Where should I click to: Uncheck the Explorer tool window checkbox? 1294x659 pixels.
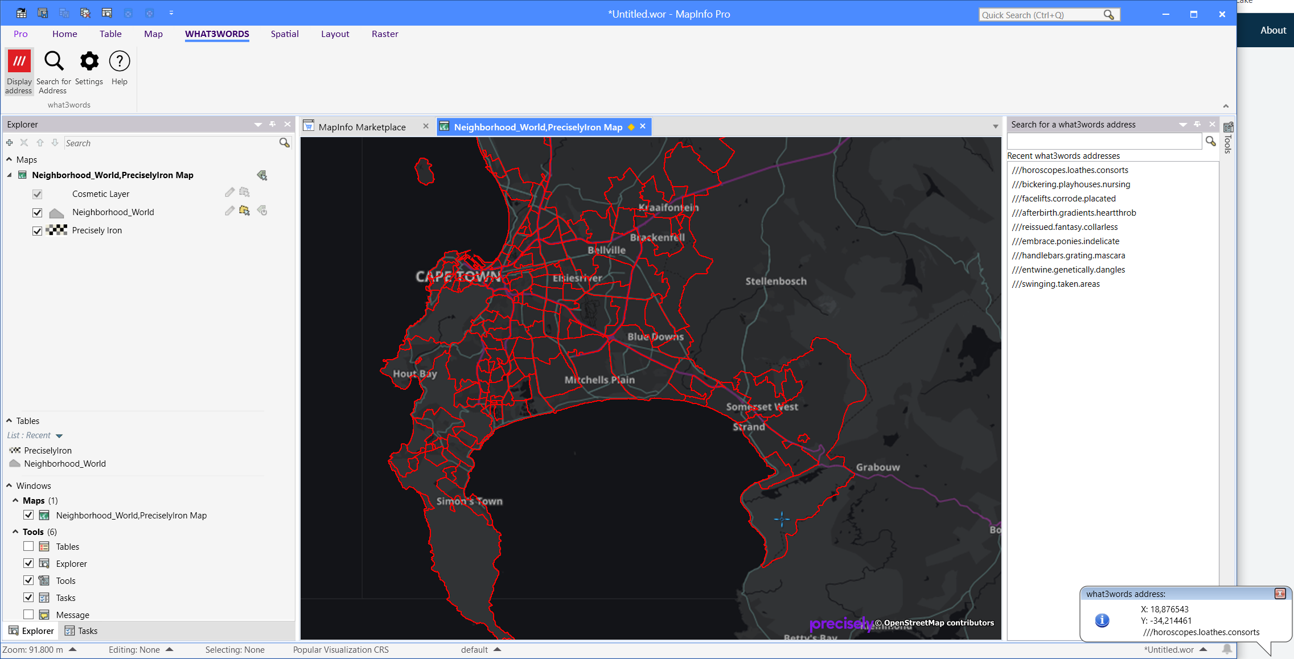point(28,563)
